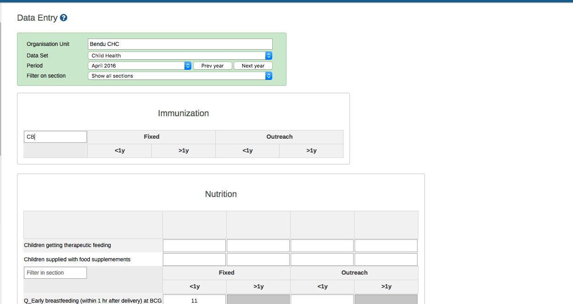Click last cell for Children supplied with food supplements
This screenshot has width=573, height=304.
386,259
